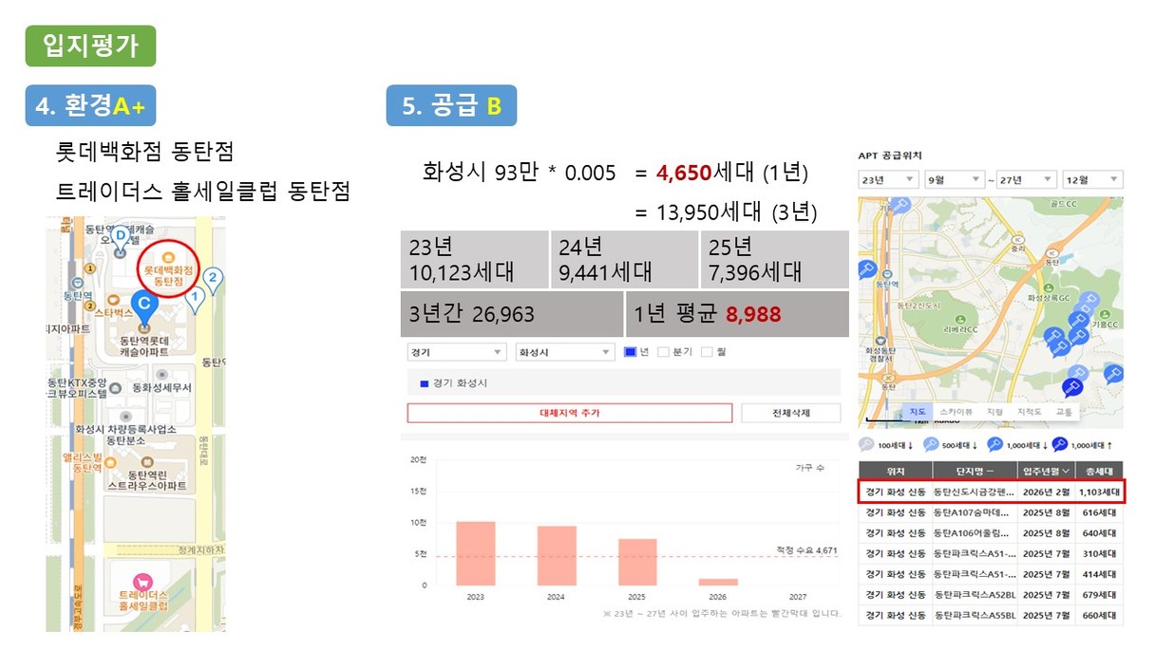
Task: Switch map to 지도 view tab
Action: [x=918, y=412]
